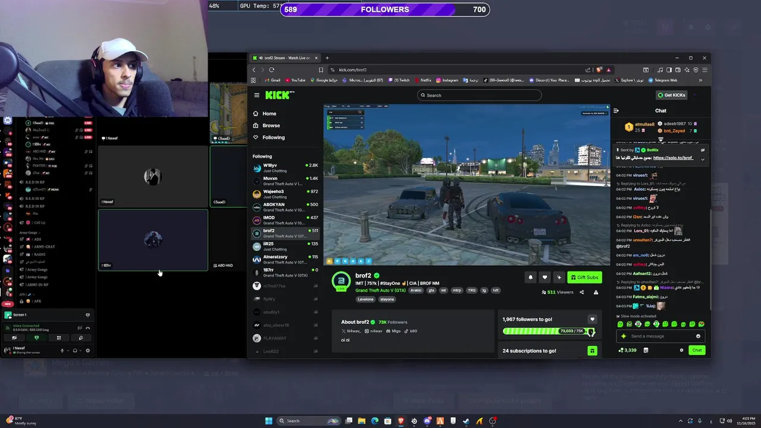Open Discord activities grid button
This screenshot has height=428, width=761.
(59, 338)
